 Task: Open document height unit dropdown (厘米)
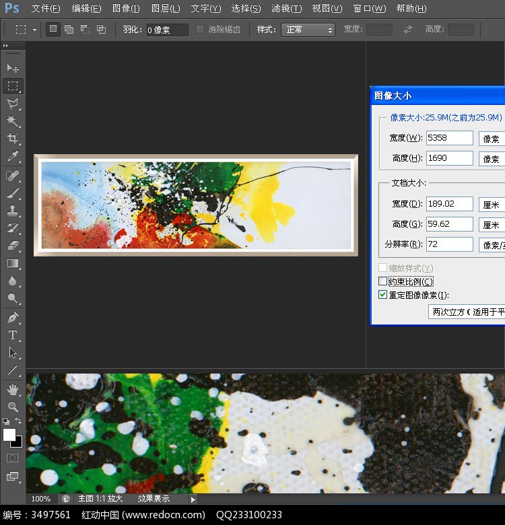click(492, 225)
